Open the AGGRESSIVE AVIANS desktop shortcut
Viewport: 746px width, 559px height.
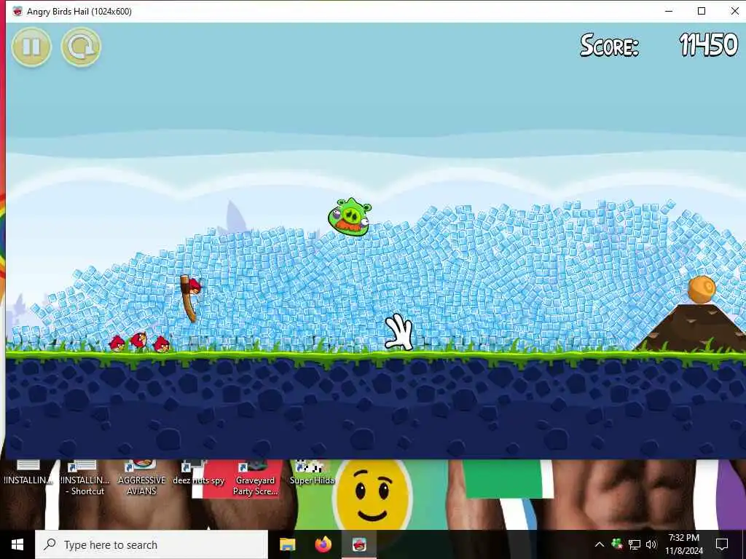(x=142, y=479)
